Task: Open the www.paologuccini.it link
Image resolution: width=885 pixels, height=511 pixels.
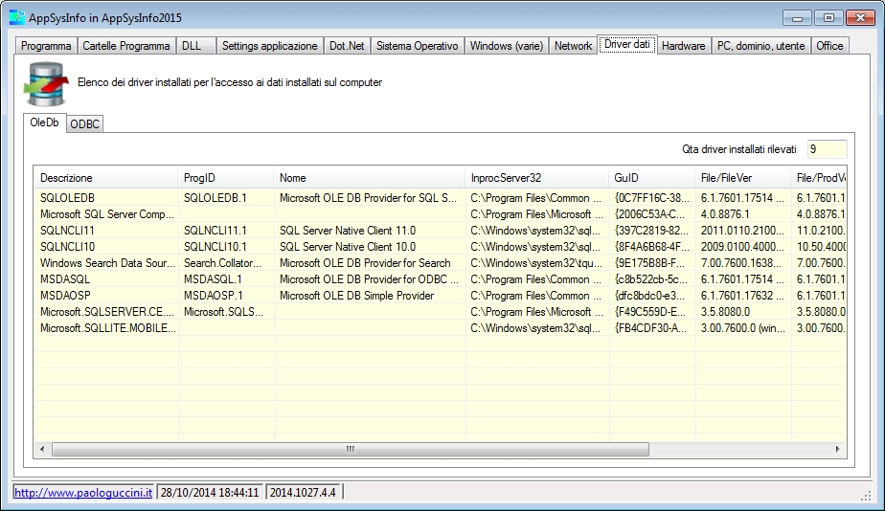Action: (x=83, y=493)
